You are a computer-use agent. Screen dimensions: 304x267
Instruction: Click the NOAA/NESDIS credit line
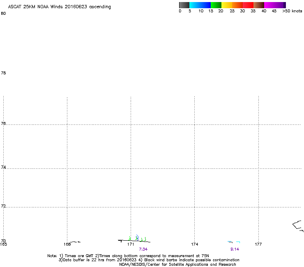tap(177, 265)
